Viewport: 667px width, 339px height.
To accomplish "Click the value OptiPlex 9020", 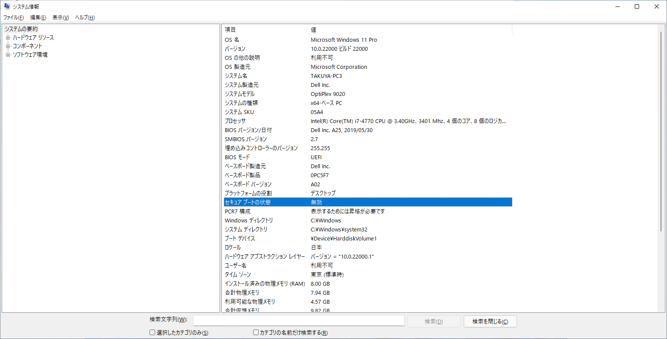I will [328, 94].
